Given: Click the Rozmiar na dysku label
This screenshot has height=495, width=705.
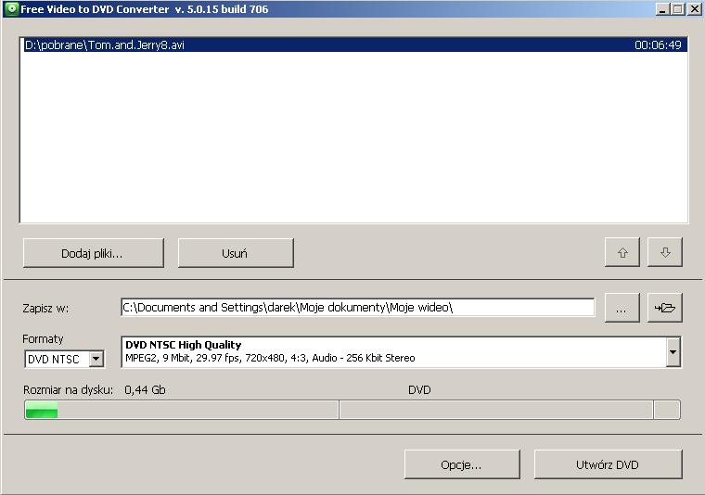Looking at the screenshot, I should (68, 389).
